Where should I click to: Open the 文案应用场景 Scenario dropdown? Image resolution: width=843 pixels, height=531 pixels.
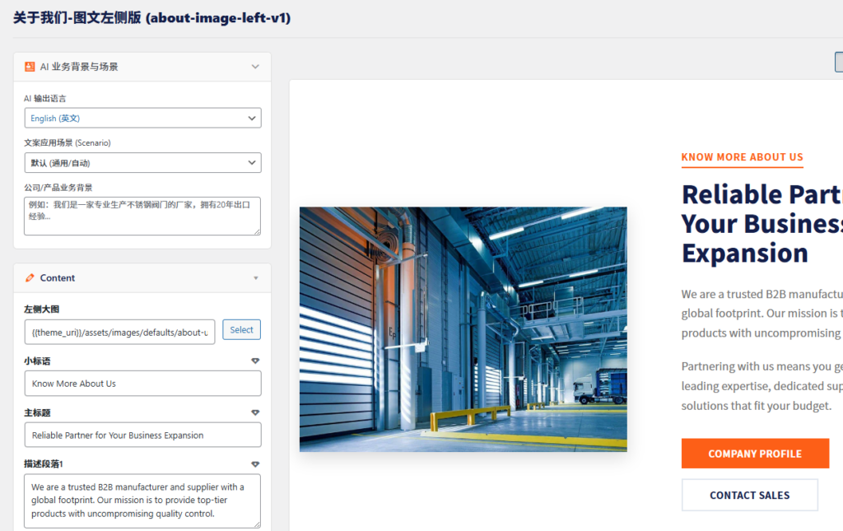click(x=142, y=163)
